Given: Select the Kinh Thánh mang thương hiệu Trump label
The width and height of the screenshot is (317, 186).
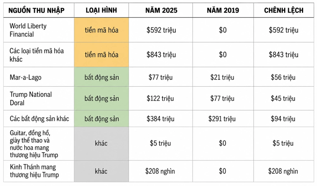Looking at the screenshot, I should pos(34,171).
